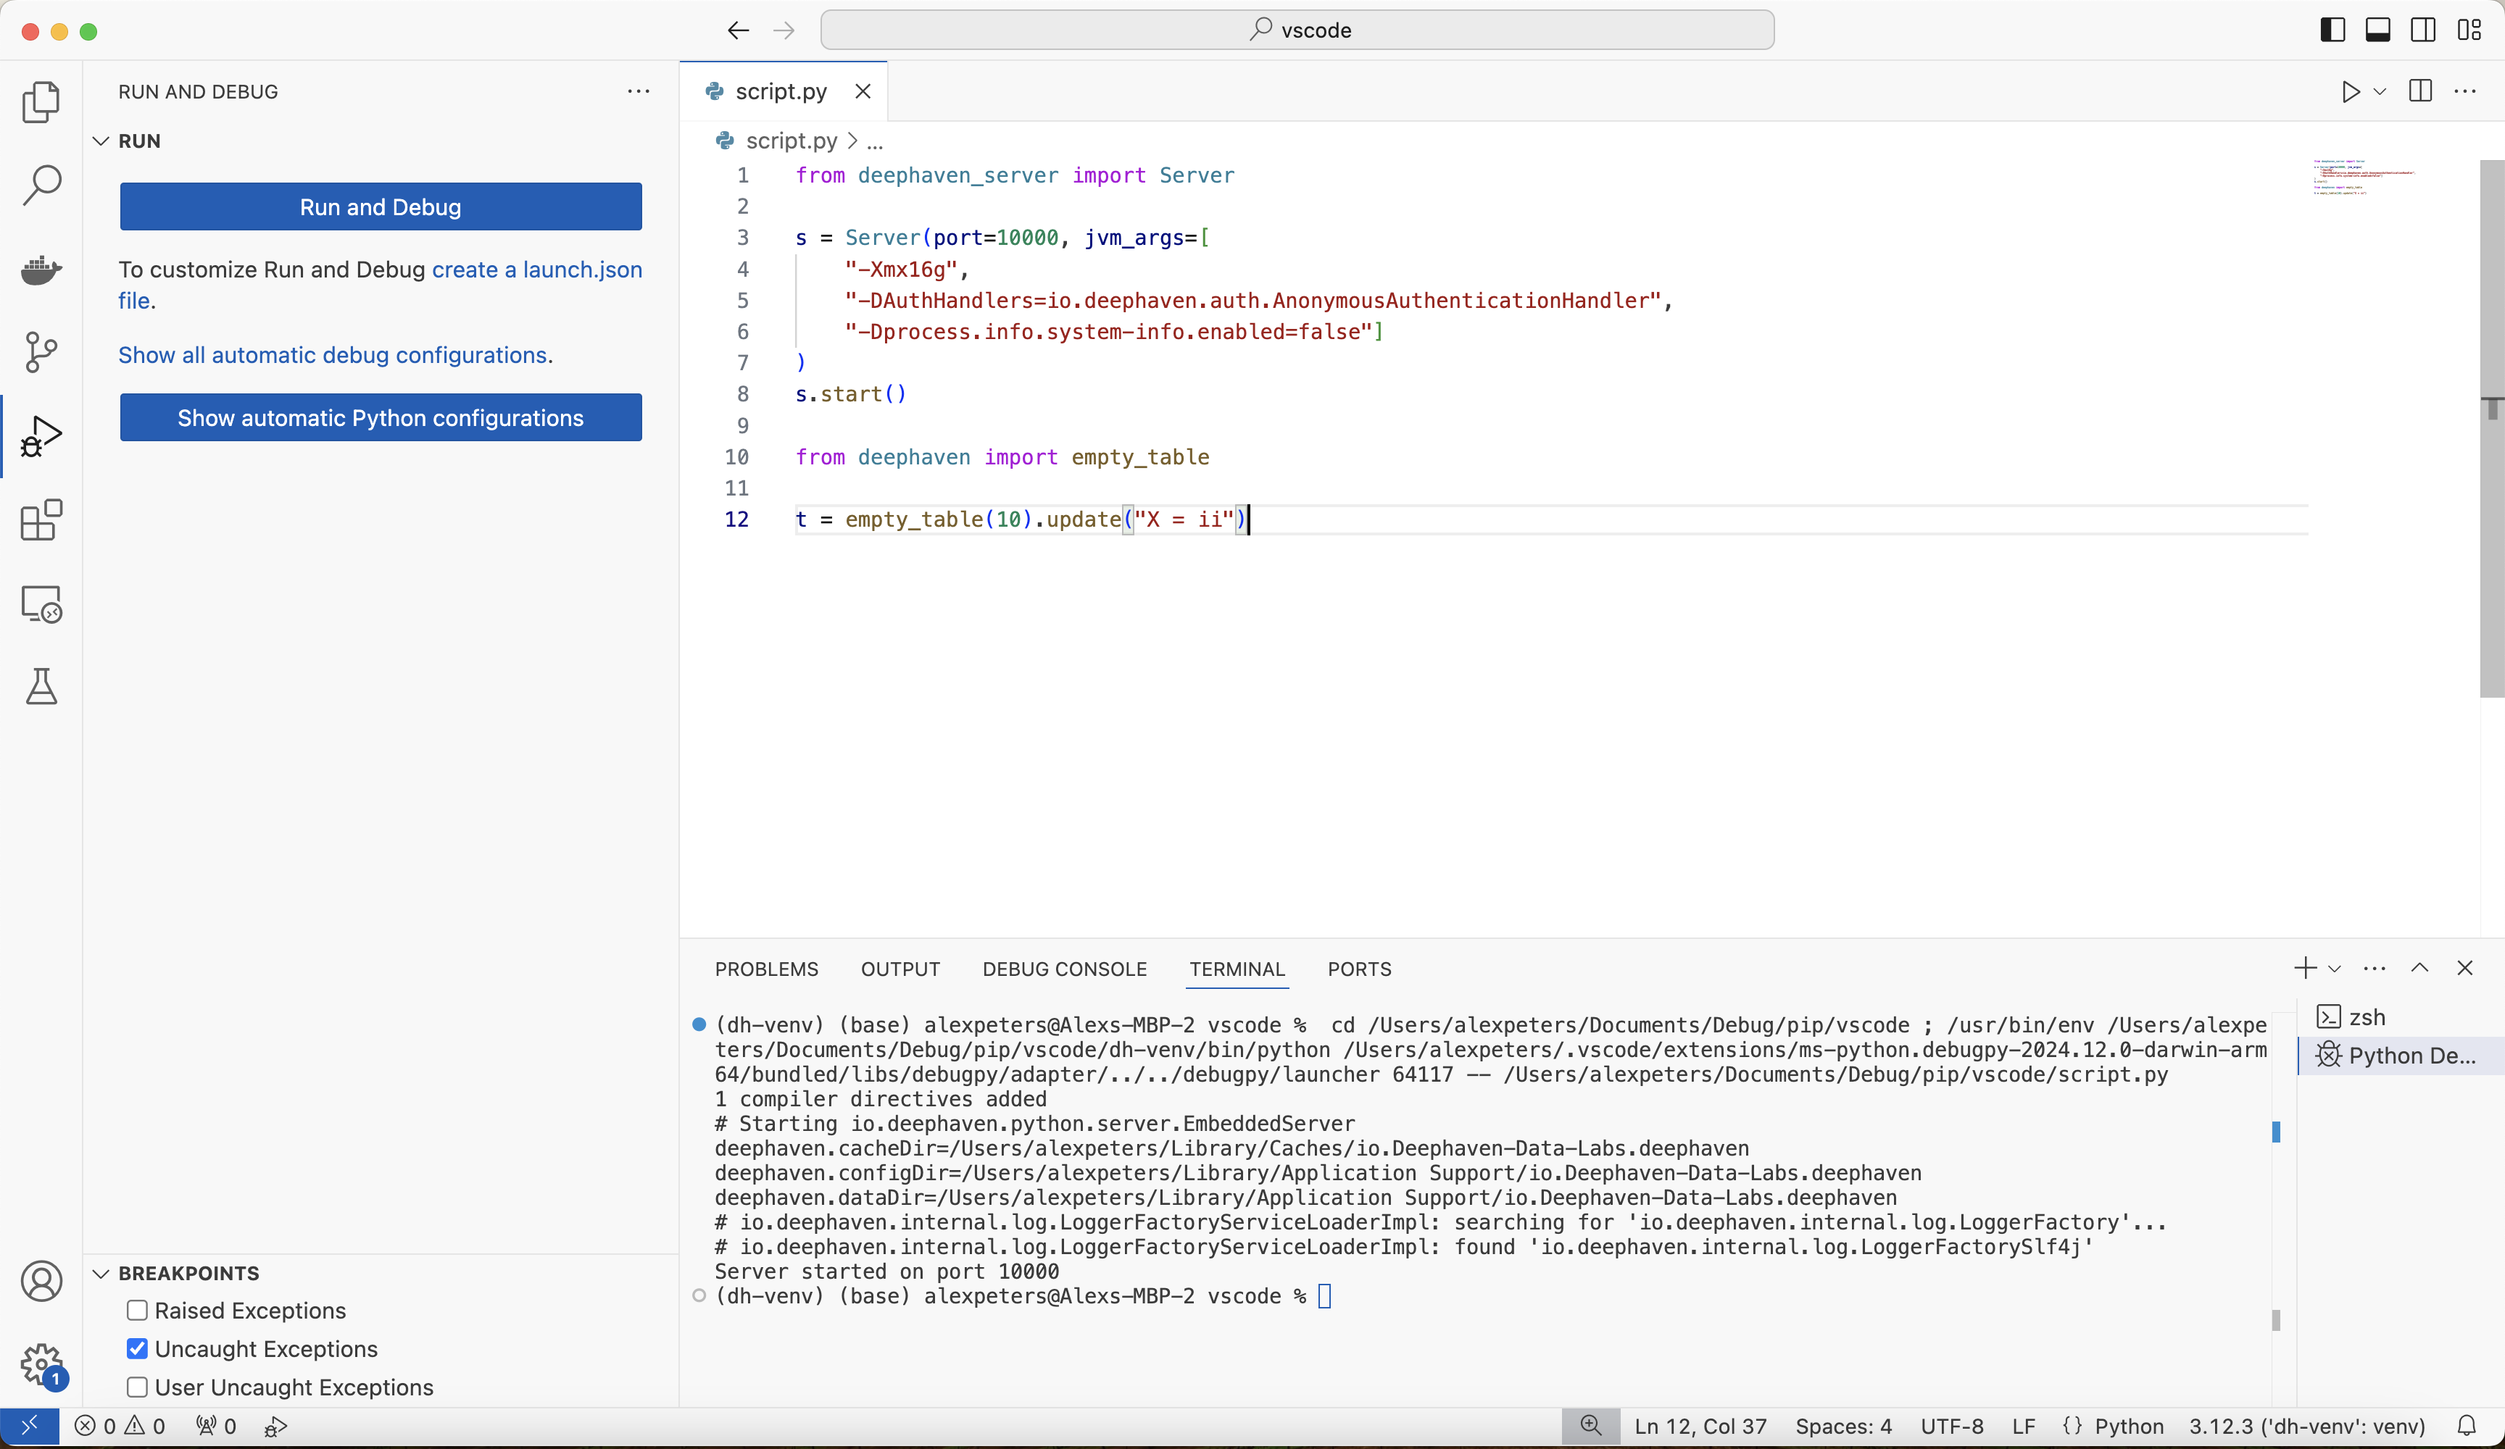Open run Python file dropdown arrow
The image size is (2505, 1449).
(2380, 91)
